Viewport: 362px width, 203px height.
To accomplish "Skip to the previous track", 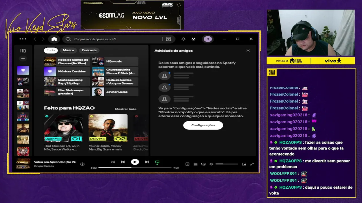I will pyautogui.click(x=123, y=162).
